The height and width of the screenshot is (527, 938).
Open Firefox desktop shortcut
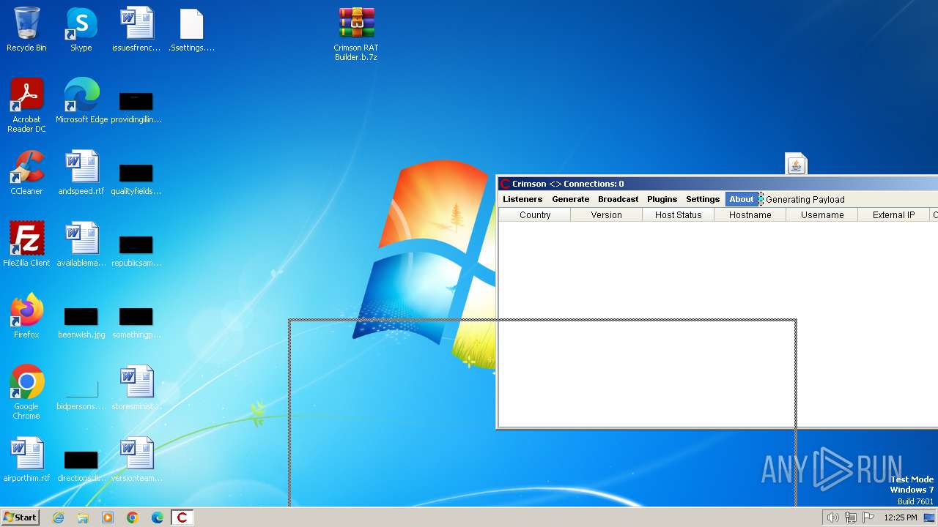26,316
